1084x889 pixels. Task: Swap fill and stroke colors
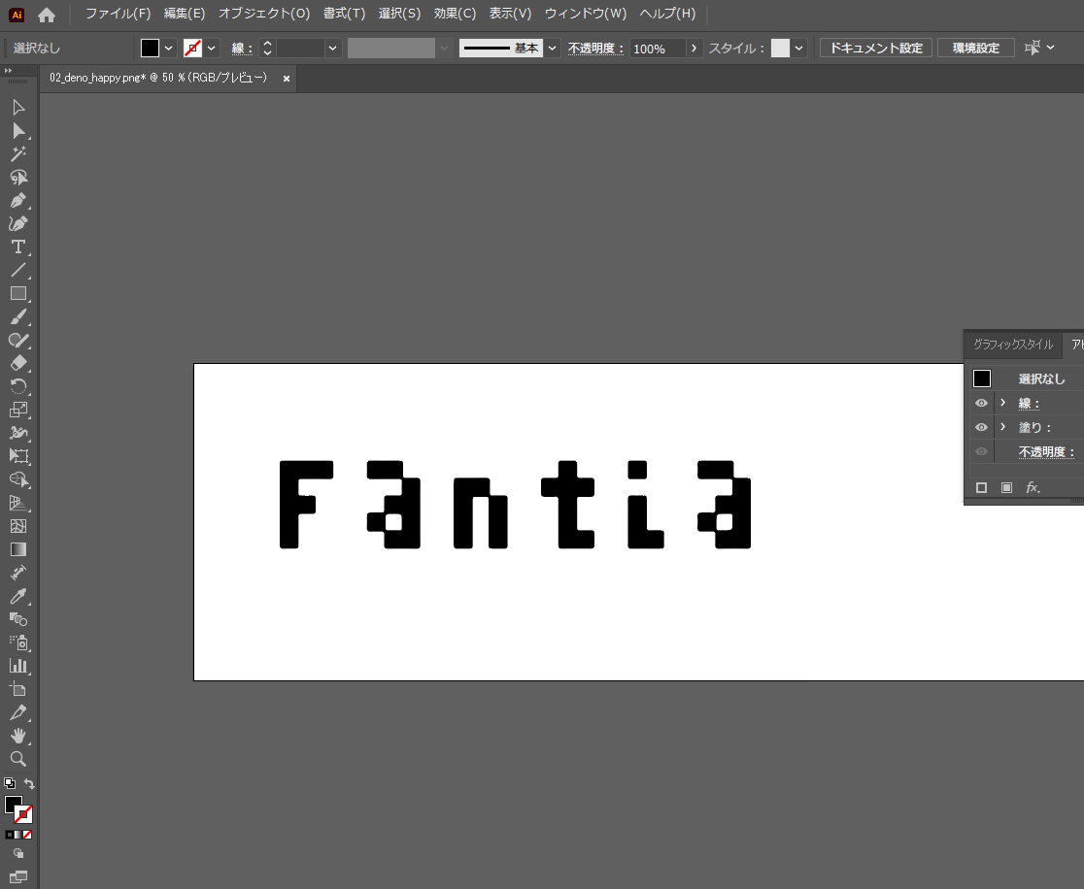click(x=29, y=783)
